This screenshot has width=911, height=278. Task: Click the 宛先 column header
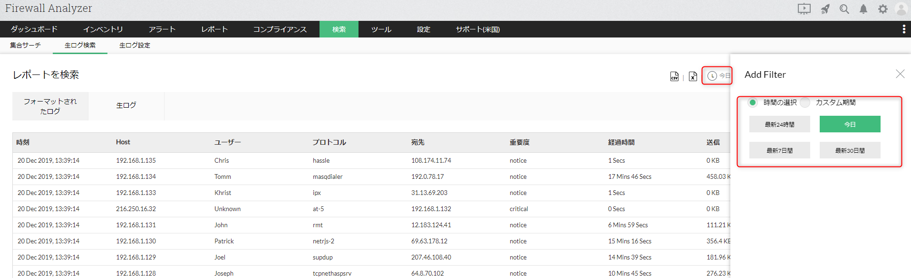[x=418, y=142]
